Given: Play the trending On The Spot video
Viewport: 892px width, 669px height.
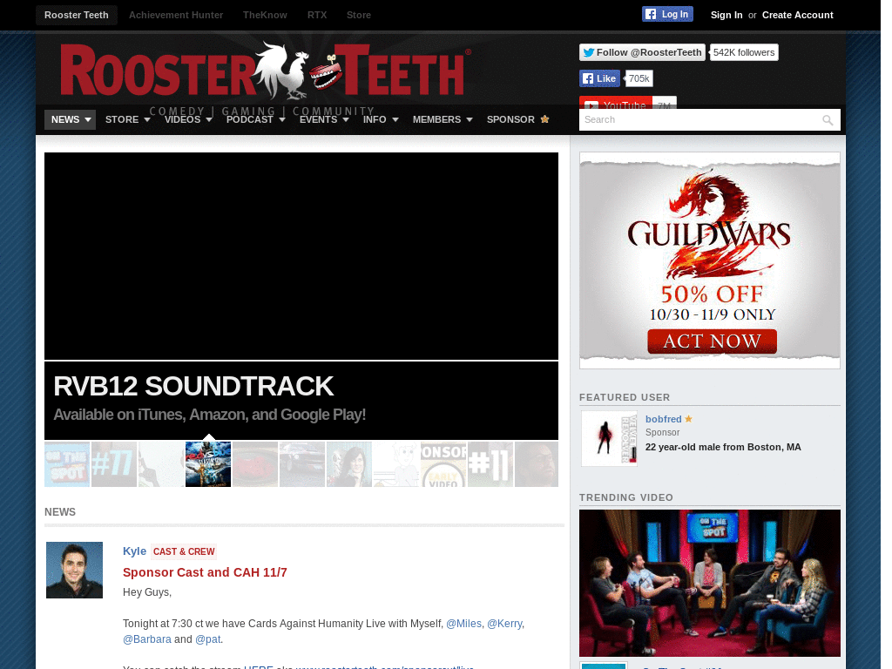Looking at the screenshot, I should pyautogui.click(x=709, y=583).
